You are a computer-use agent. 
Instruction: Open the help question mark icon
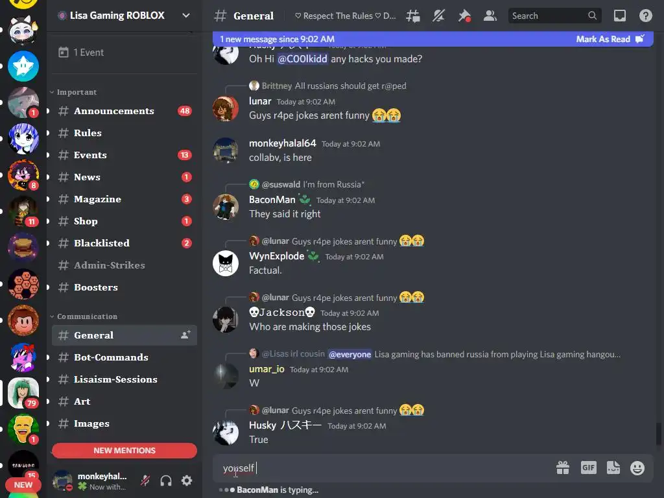click(645, 16)
